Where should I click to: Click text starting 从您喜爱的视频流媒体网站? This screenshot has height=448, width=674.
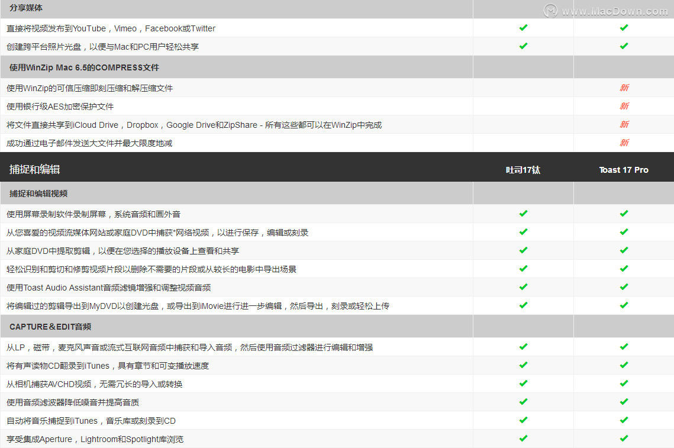(157, 233)
